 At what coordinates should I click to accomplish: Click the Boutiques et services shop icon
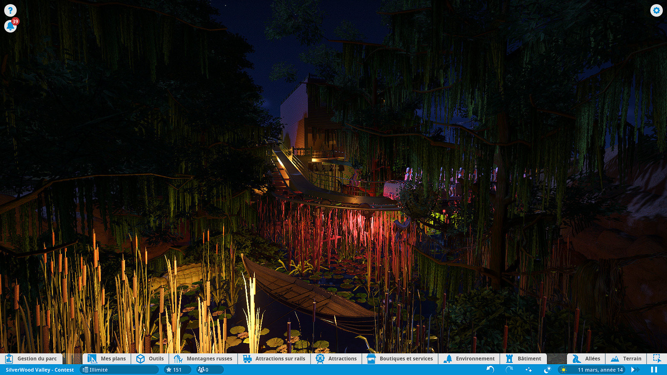371,359
